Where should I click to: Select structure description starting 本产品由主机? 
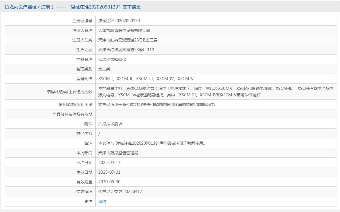[216, 92]
